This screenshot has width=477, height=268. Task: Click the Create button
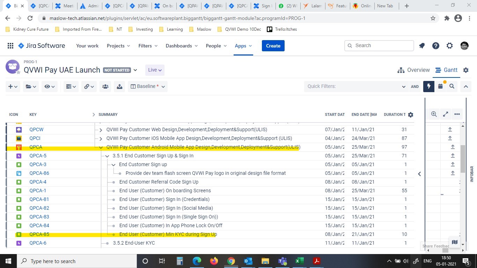click(x=273, y=46)
